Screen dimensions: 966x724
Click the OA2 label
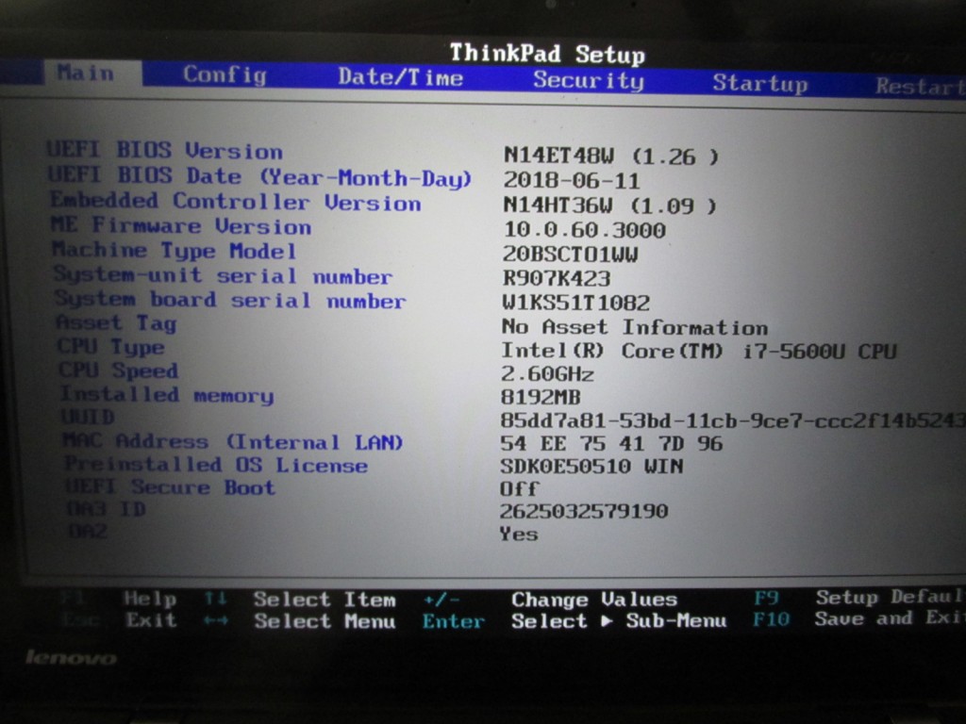[x=88, y=530]
